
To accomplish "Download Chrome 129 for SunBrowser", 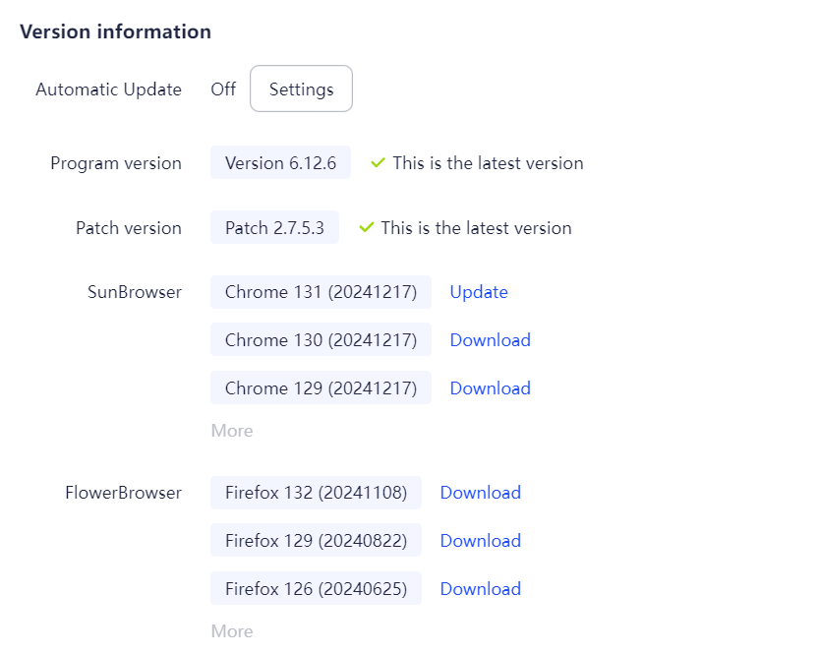I will [x=490, y=387].
